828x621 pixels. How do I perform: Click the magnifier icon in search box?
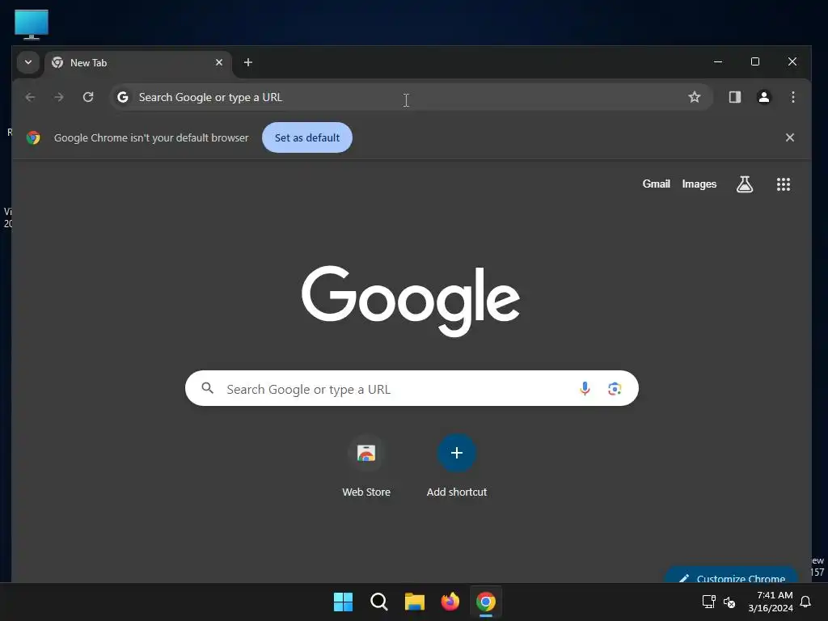[x=208, y=389]
